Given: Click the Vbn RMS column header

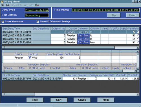Looking at the screenshot, I should coord(122,75).
